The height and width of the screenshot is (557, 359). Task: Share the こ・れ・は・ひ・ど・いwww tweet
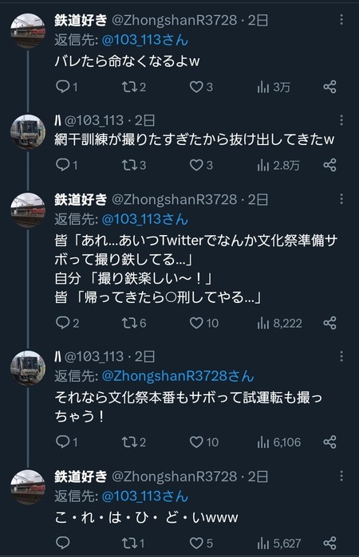329,543
